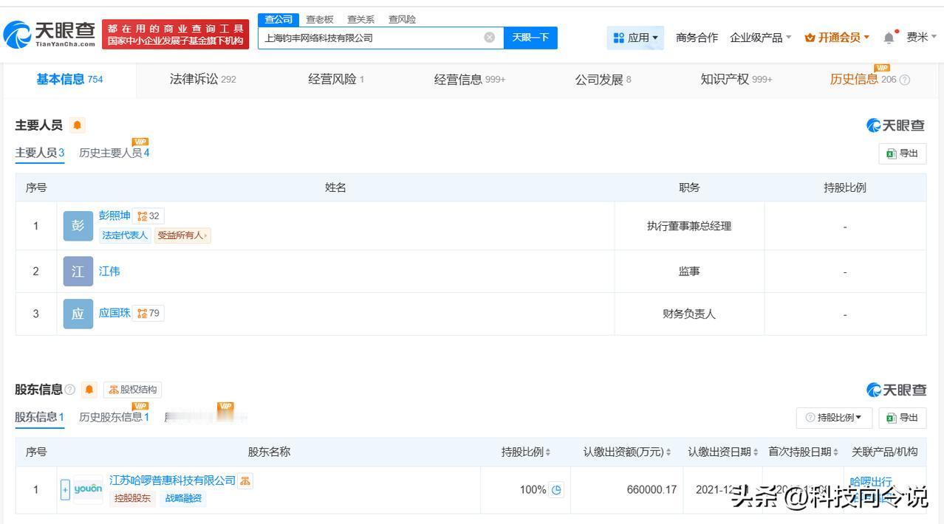Click the alert bell next to 主要人员
The image size is (944, 524).
tap(78, 125)
